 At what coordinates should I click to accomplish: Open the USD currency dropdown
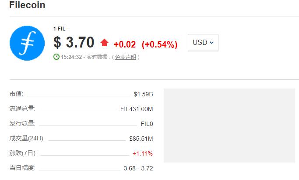pyautogui.click(x=203, y=43)
